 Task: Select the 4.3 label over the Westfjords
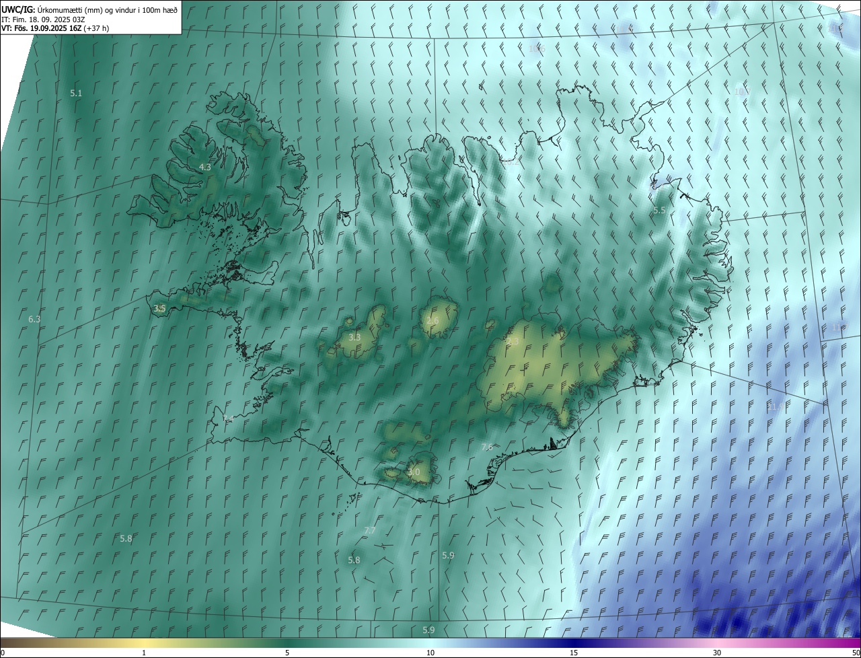[x=205, y=167]
